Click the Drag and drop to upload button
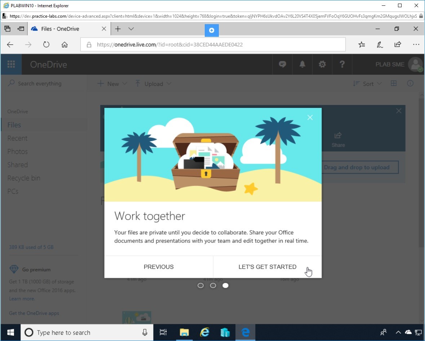Viewport: 425px width, 341px height. 357,167
